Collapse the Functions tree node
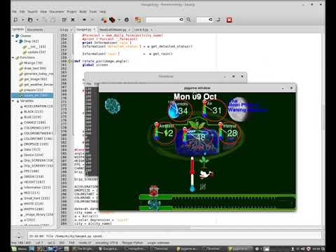The width and height of the screenshot is (336, 252). tap(13, 57)
